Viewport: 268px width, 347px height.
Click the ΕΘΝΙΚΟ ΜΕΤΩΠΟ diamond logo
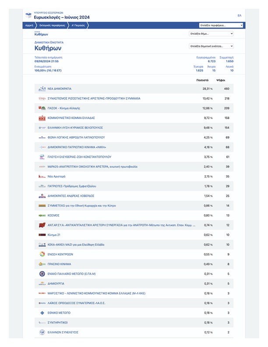click(x=42, y=313)
